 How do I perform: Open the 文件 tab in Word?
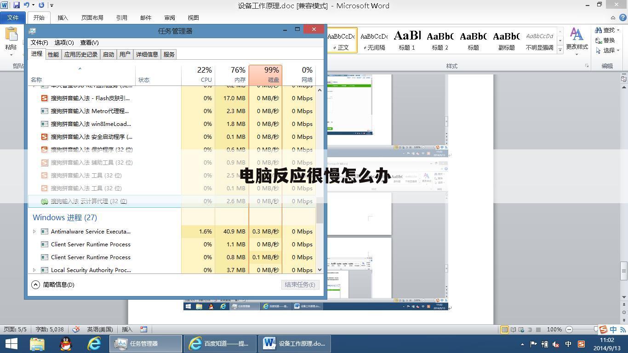(13, 17)
